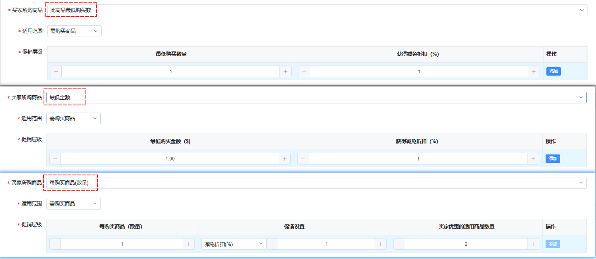Increase 买家优惠的适用商品数量 with plus icon
The width and height of the screenshot is (596, 259).
pyautogui.click(x=533, y=244)
